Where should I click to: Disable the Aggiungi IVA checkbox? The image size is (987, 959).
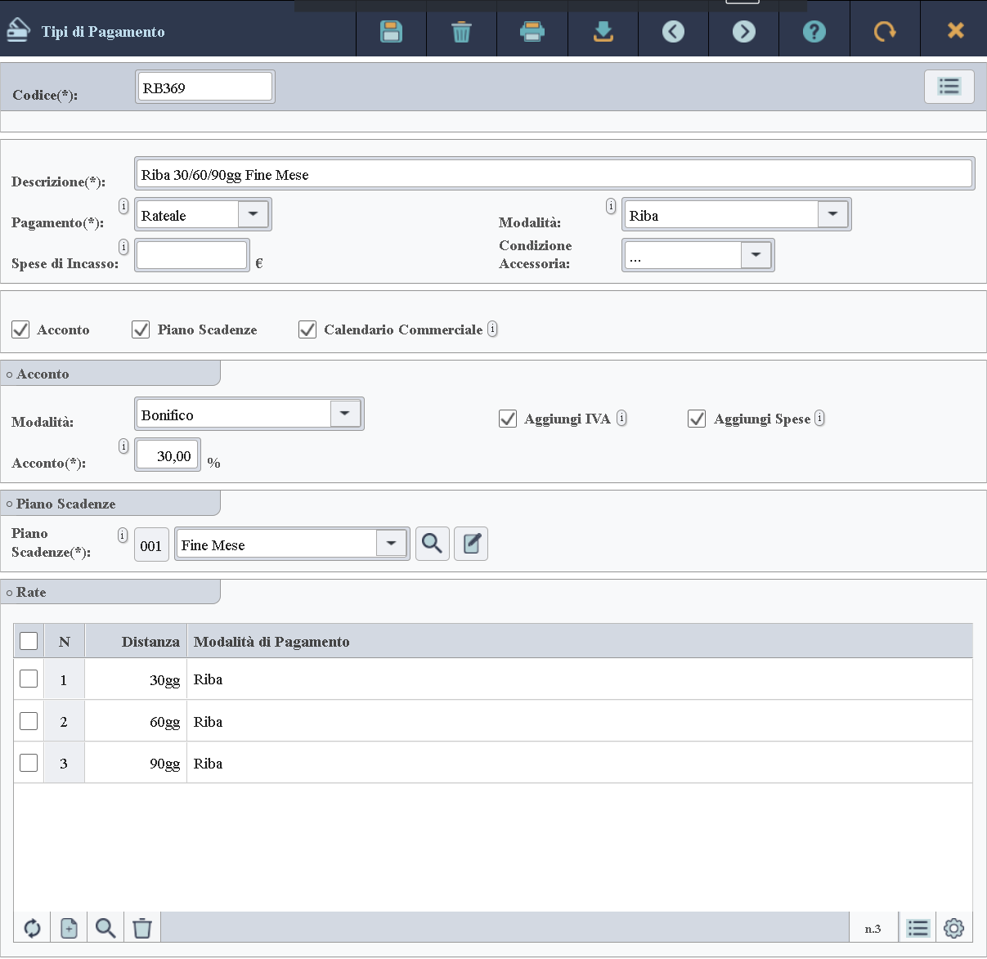508,419
